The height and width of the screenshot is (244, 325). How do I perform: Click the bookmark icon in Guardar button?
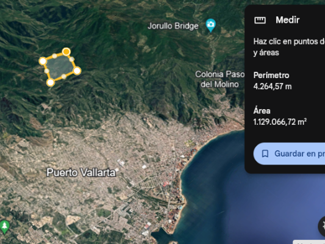point(265,154)
